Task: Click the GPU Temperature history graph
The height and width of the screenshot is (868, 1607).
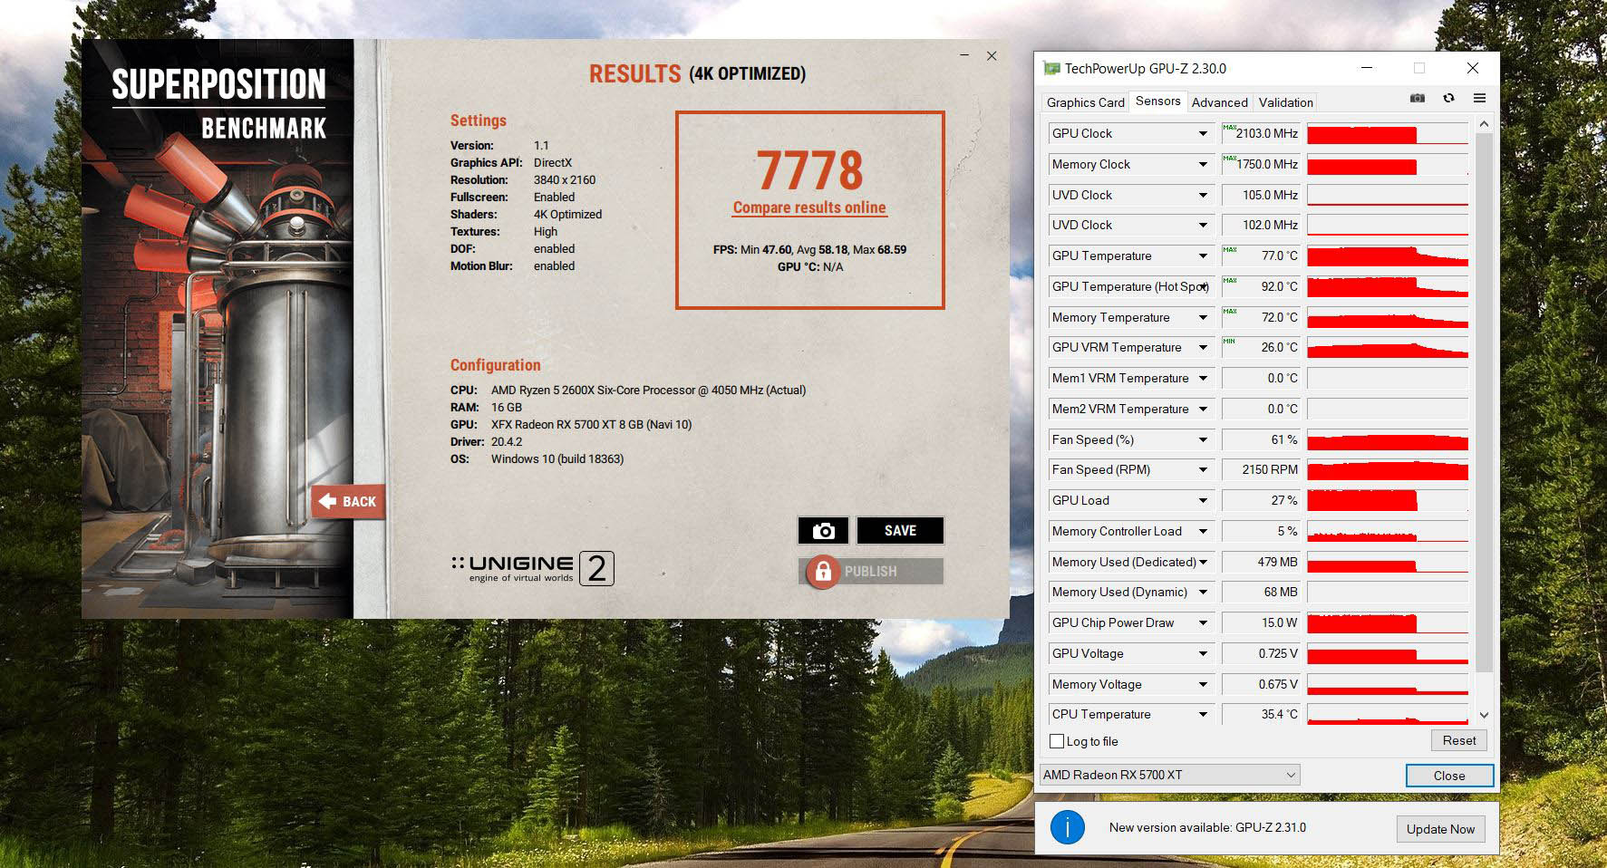Action: pos(1388,256)
